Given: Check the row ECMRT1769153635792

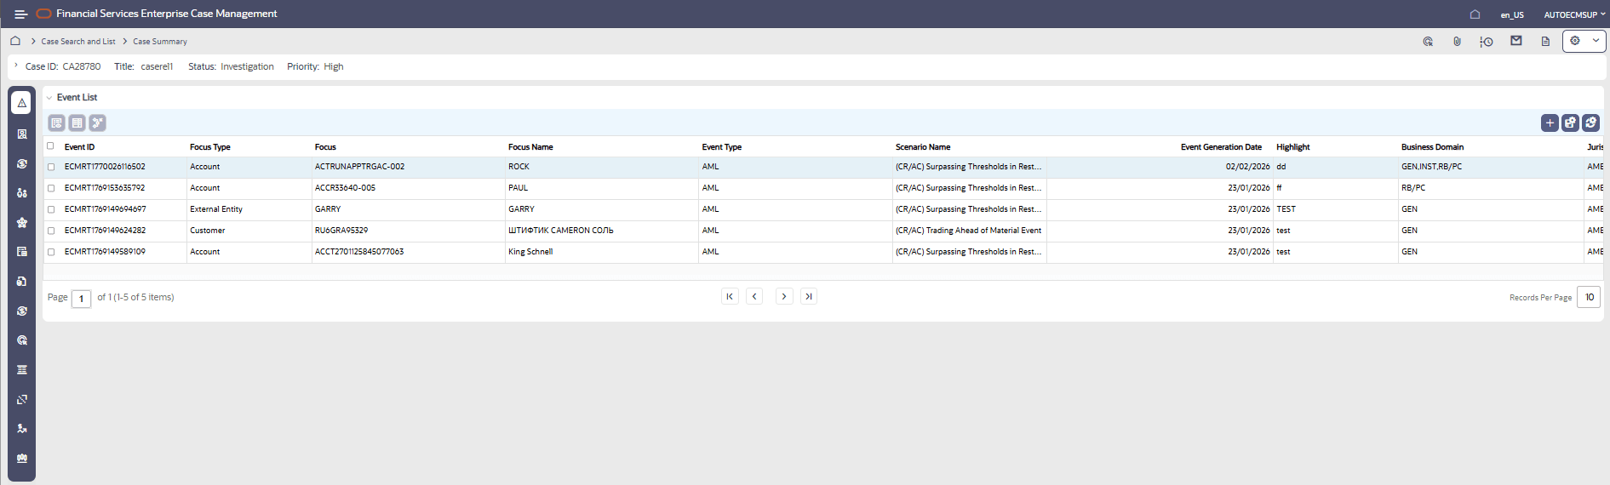Looking at the screenshot, I should [x=51, y=189].
